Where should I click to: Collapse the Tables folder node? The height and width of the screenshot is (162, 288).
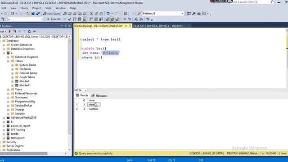[8, 61]
